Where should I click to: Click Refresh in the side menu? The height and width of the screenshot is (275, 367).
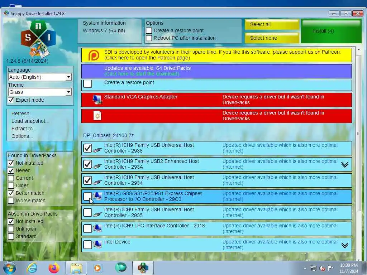pos(20,114)
